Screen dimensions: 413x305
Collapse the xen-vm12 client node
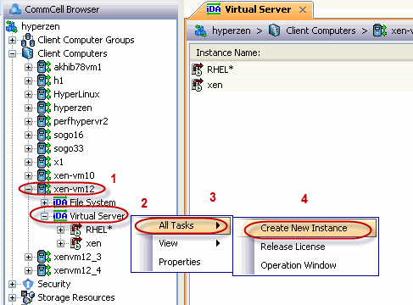click(x=28, y=189)
